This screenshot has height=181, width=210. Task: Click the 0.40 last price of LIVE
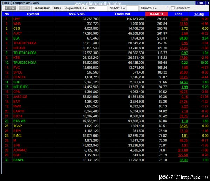coord(184,19)
